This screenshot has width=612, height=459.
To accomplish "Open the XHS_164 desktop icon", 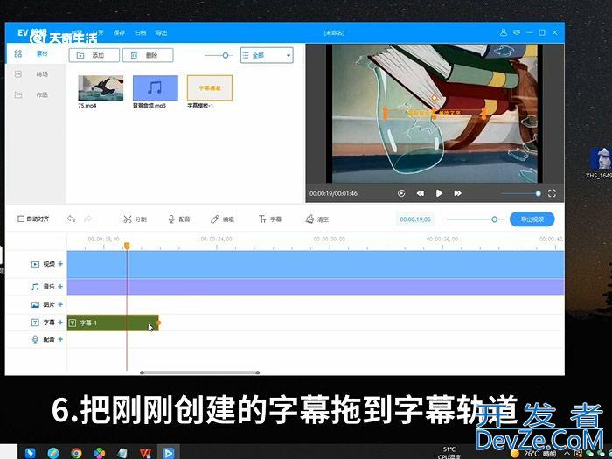I will click(x=601, y=163).
